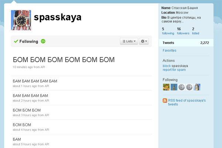
Task: Open the third followed avatar, first gray clock
Action: 182,87
